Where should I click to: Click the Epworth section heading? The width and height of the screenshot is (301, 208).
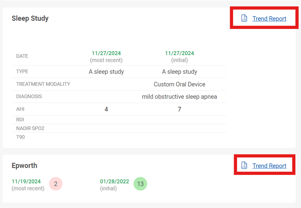coord(24,165)
